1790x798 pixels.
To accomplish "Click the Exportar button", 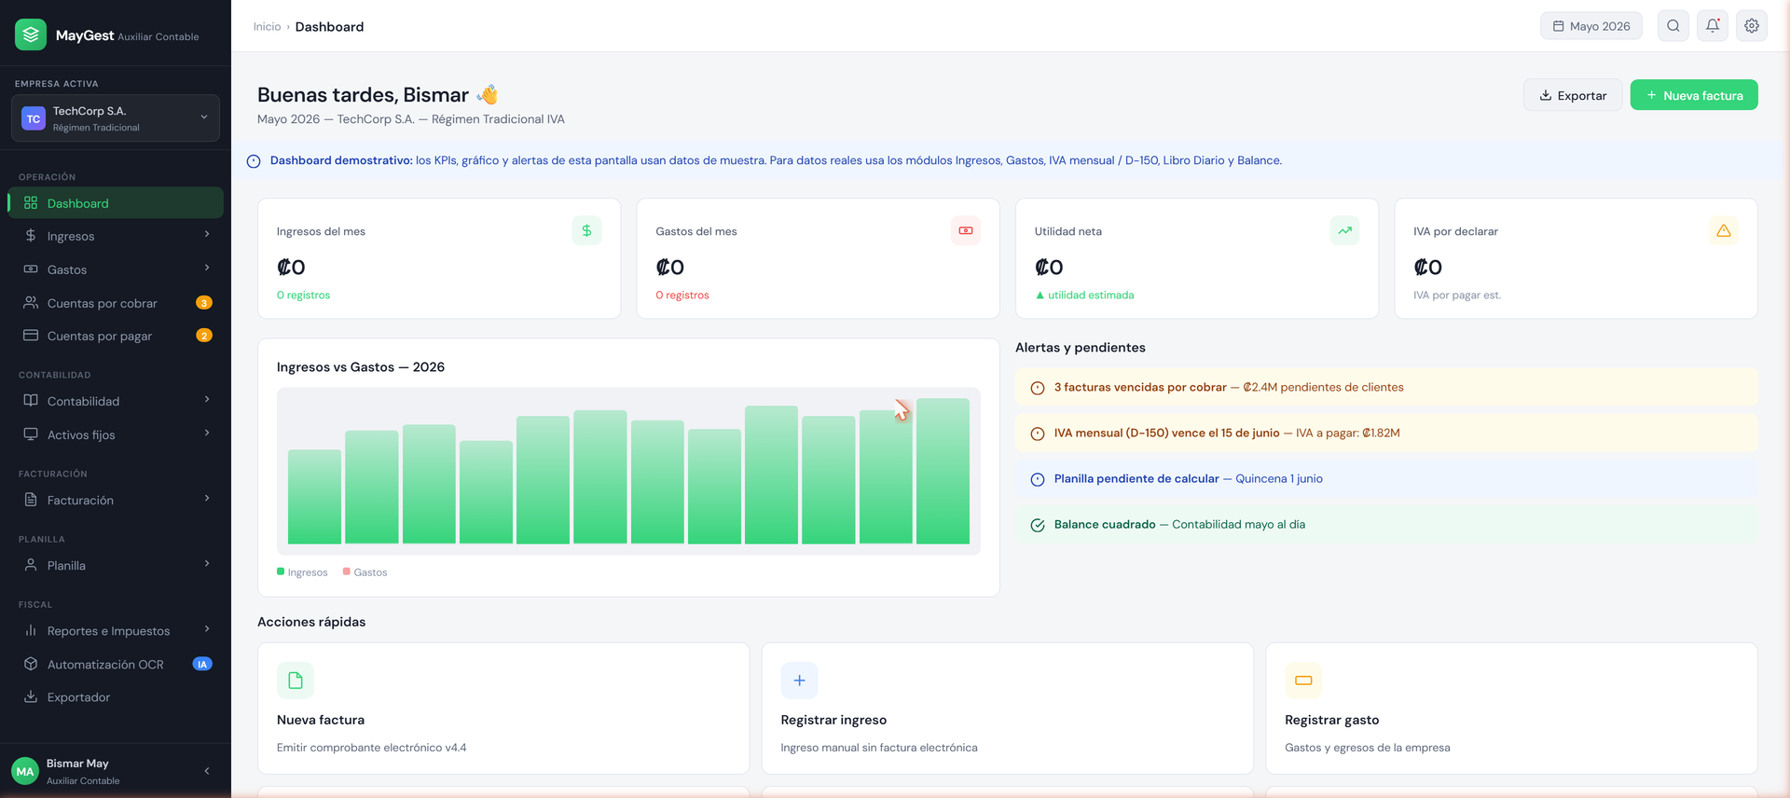I will click(1573, 95).
